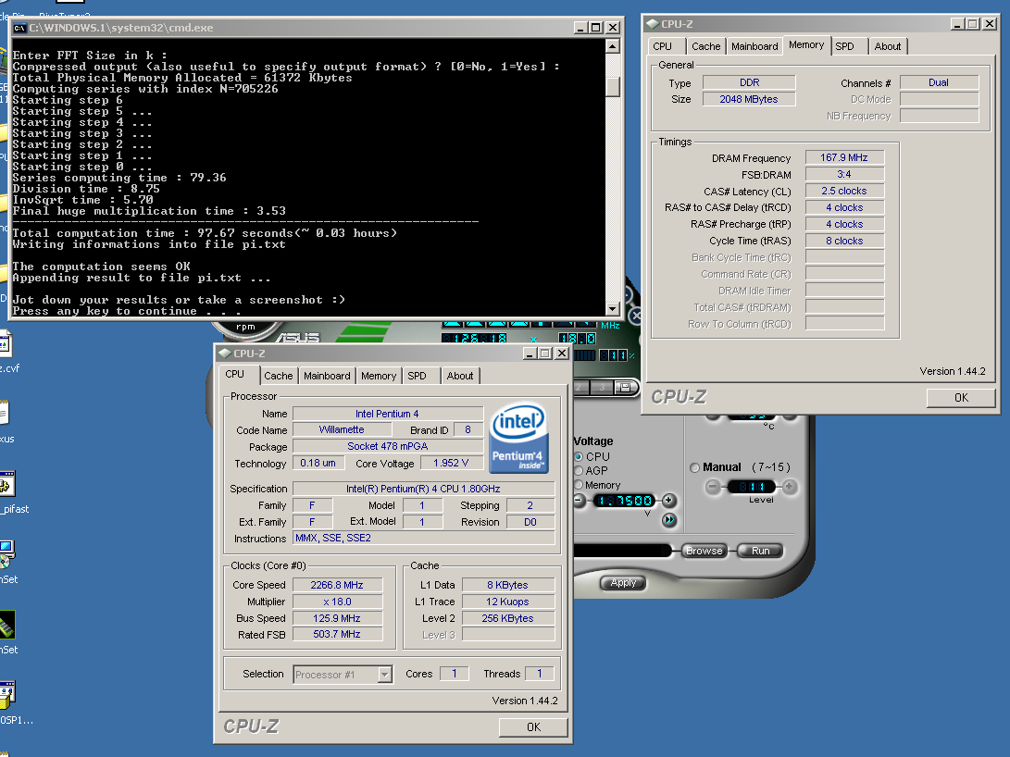Select CPU voltage radio button

579,456
